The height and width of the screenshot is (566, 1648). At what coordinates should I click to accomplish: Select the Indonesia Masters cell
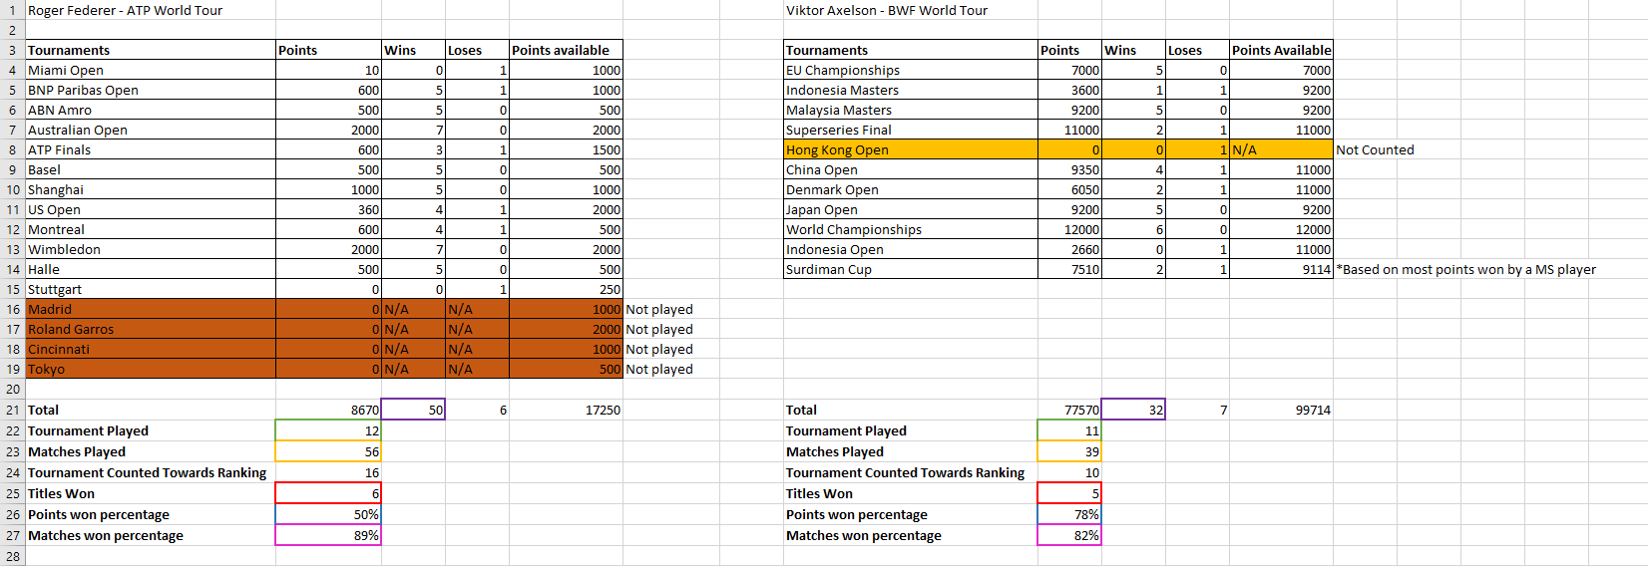click(911, 90)
